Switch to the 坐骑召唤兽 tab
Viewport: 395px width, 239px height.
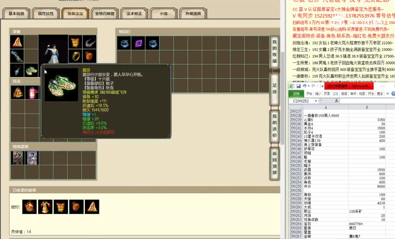click(x=105, y=14)
